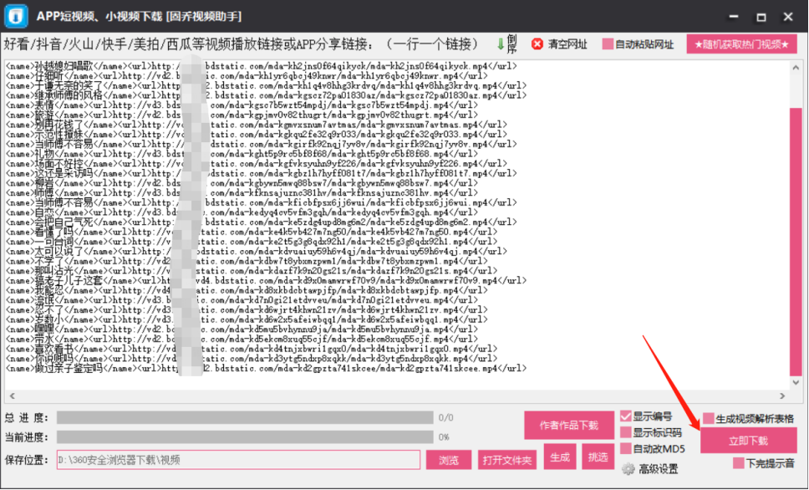Click the line containing 做过亲子鉴定吗
809x490 pixels.
pos(267,369)
